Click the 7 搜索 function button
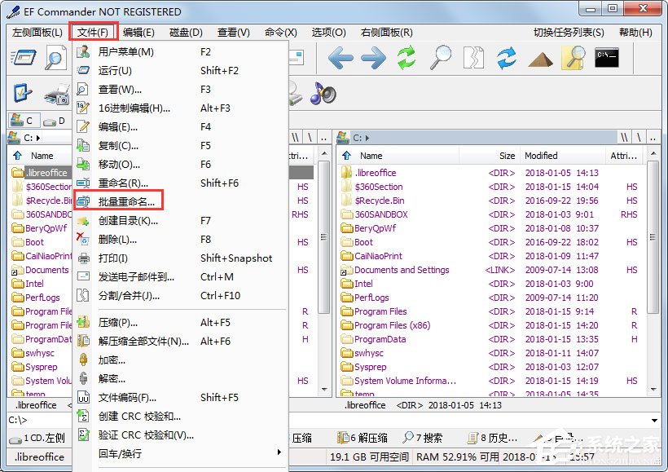The height and width of the screenshot is (472, 668). click(423, 438)
